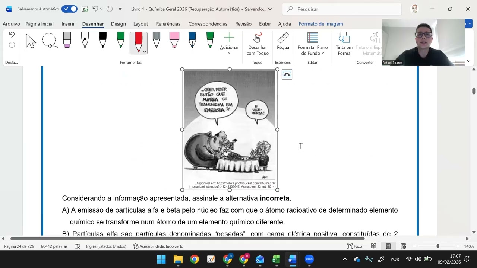Viewport: 477px width, 268px height.
Task: Click Undo in the Quick Access Toolbar
Action: [x=95, y=9]
